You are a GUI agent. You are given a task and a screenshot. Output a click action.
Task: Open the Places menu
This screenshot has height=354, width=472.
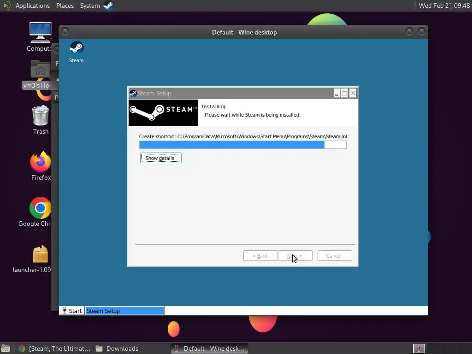click(x=65, y=6)
